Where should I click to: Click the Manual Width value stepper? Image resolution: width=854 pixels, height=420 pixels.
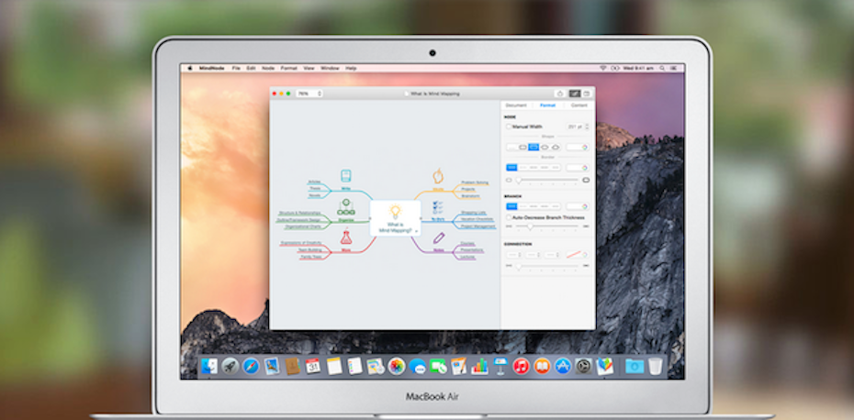587,127
